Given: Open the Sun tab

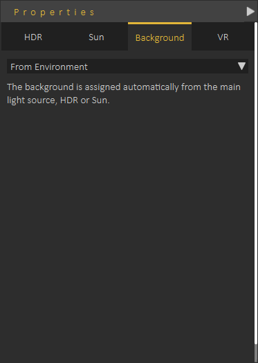Looking at the screenshot, I should click(96, 37).
